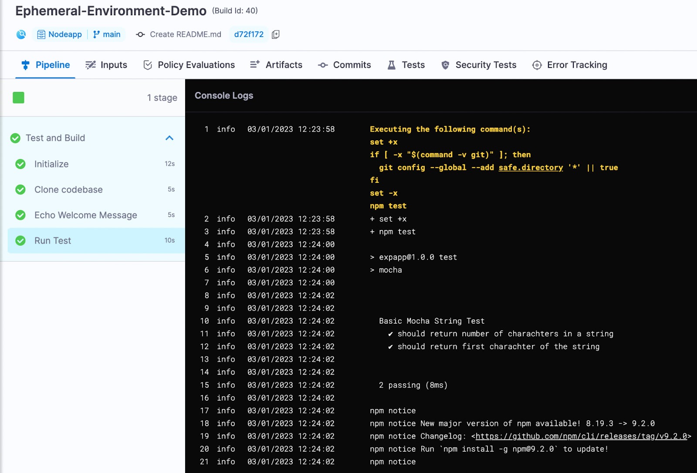The height and width of the screenshot is (473, 697).
Task: Switch to the Inputs tab
Action: (x=106, y=65)
